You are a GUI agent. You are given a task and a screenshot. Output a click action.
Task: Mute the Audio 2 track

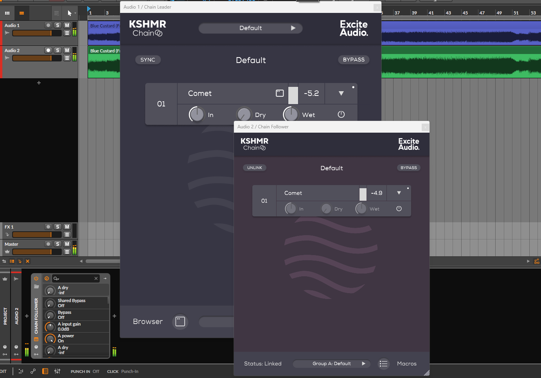click(x=67, y=50)
